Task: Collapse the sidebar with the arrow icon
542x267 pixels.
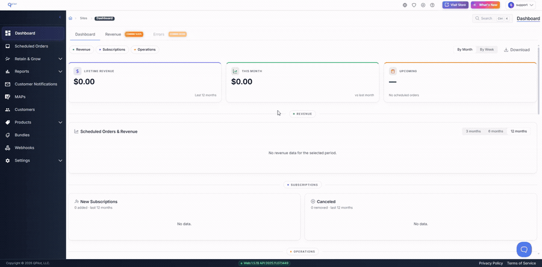Action: click(x=60, y=17)
